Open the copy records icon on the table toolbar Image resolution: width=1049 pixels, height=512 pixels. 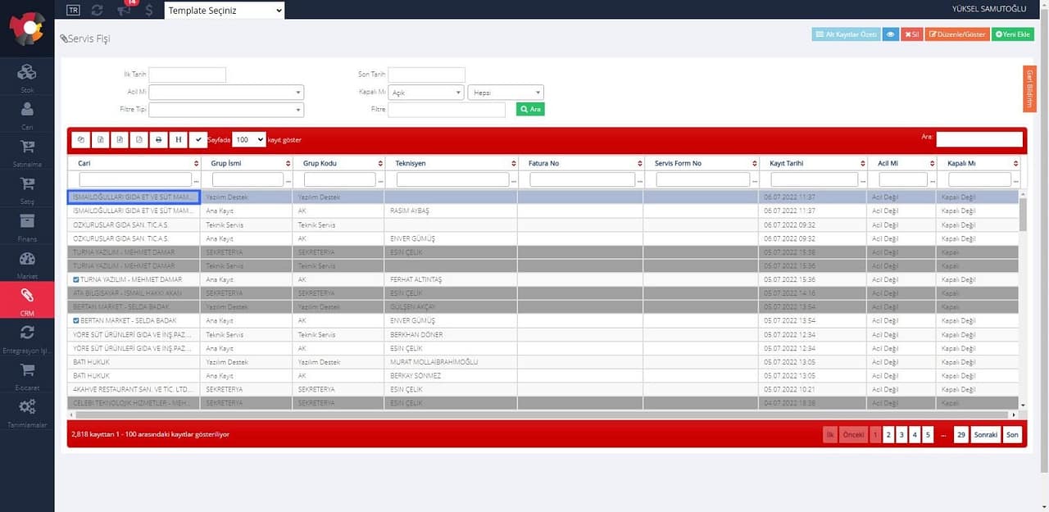(81, 139)
